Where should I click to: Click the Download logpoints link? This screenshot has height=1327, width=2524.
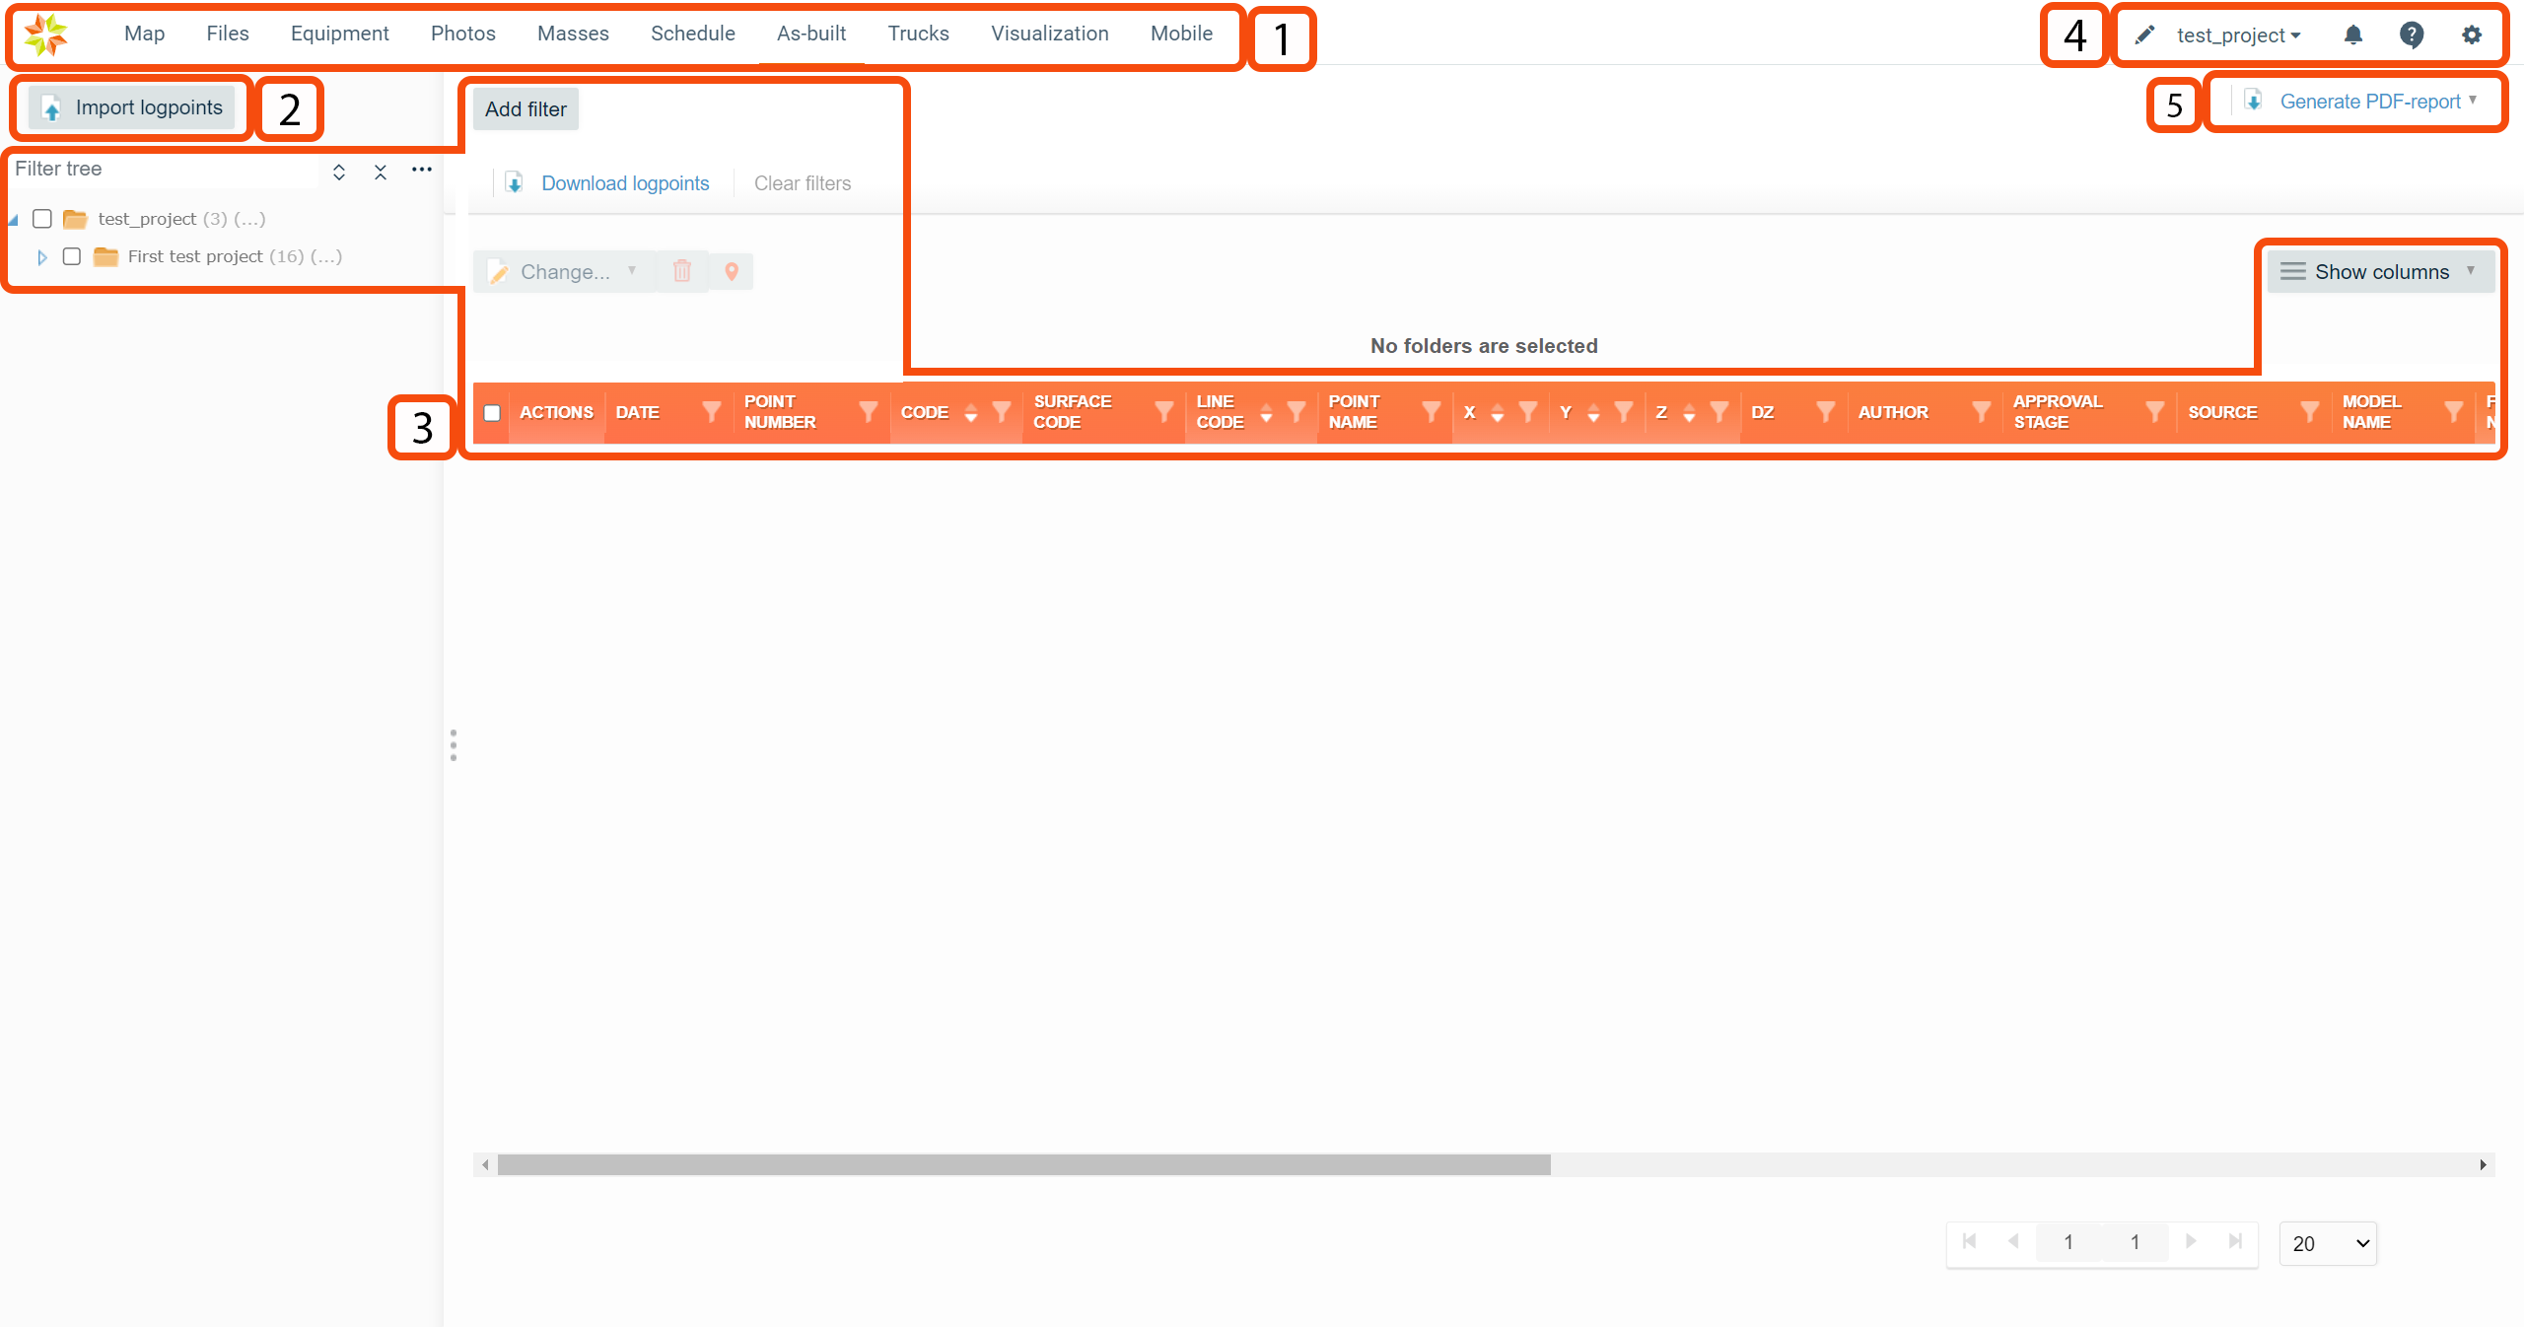pos(625,183)
